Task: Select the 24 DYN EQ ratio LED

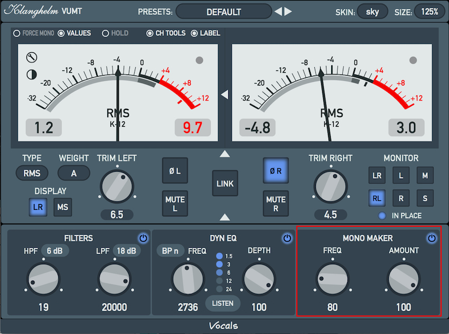Action: [219, 289]
